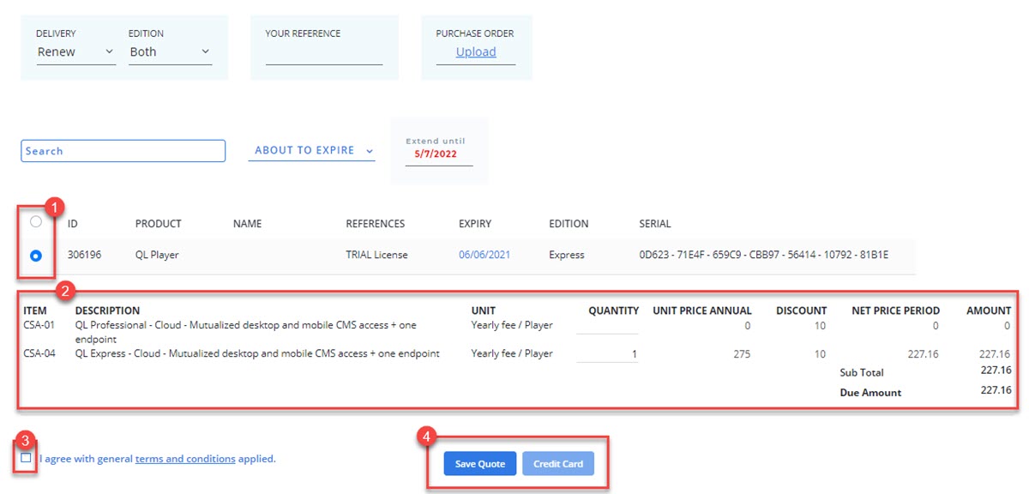The height and width of the screenshot is (494, 1029).
Task: Click item code CSA-04
Action: point(39,353)
